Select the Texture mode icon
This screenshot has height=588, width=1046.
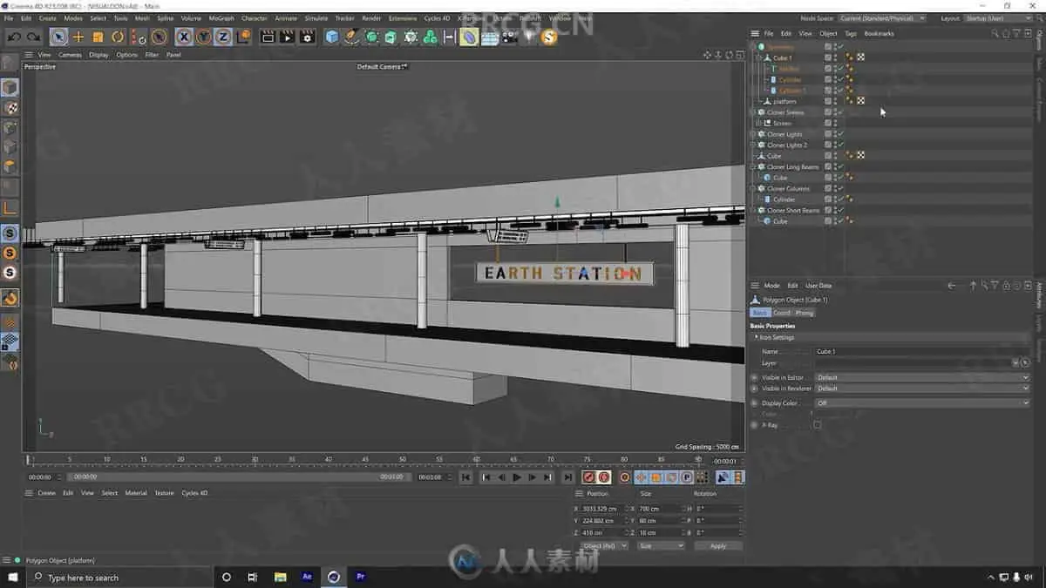[x=10, y=108]
